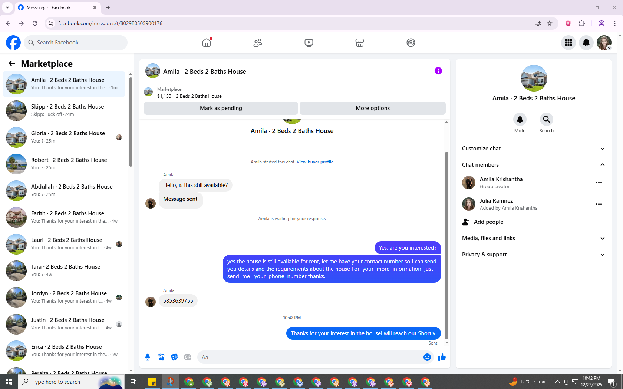Open Skipp 2 Beds 2 Baths House chat
Image resolution: width=623 pixels, height=389 pixels.
click(64, 111)
